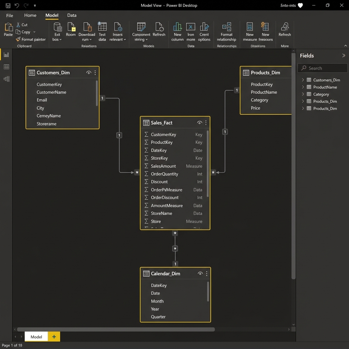The width and height of the screenshot is (349, 349).
Task: Switch to the Model ribbon tab
Action: tap(52, 15)
